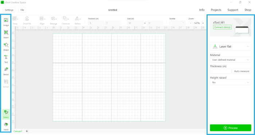Screen dimensions: 255x135
Task: Open the Align dropdown
Action: (x=42, y=20)
